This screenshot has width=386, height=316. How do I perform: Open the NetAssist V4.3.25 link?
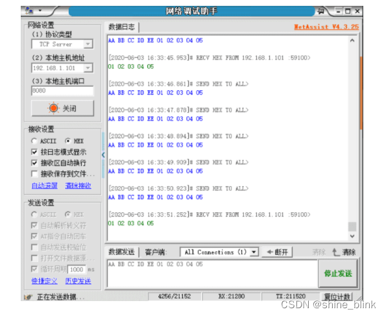coord(326,27)
